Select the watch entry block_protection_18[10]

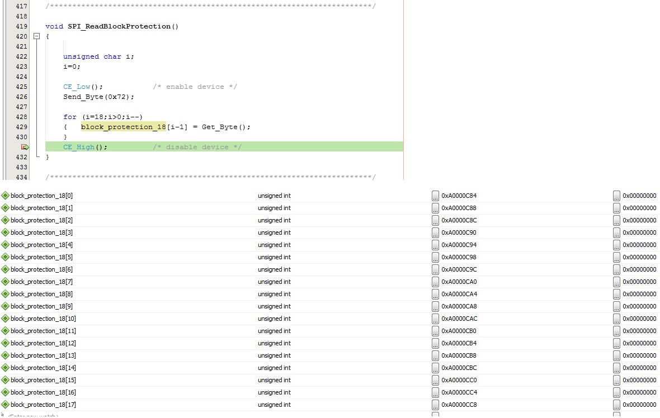point(44,319)
